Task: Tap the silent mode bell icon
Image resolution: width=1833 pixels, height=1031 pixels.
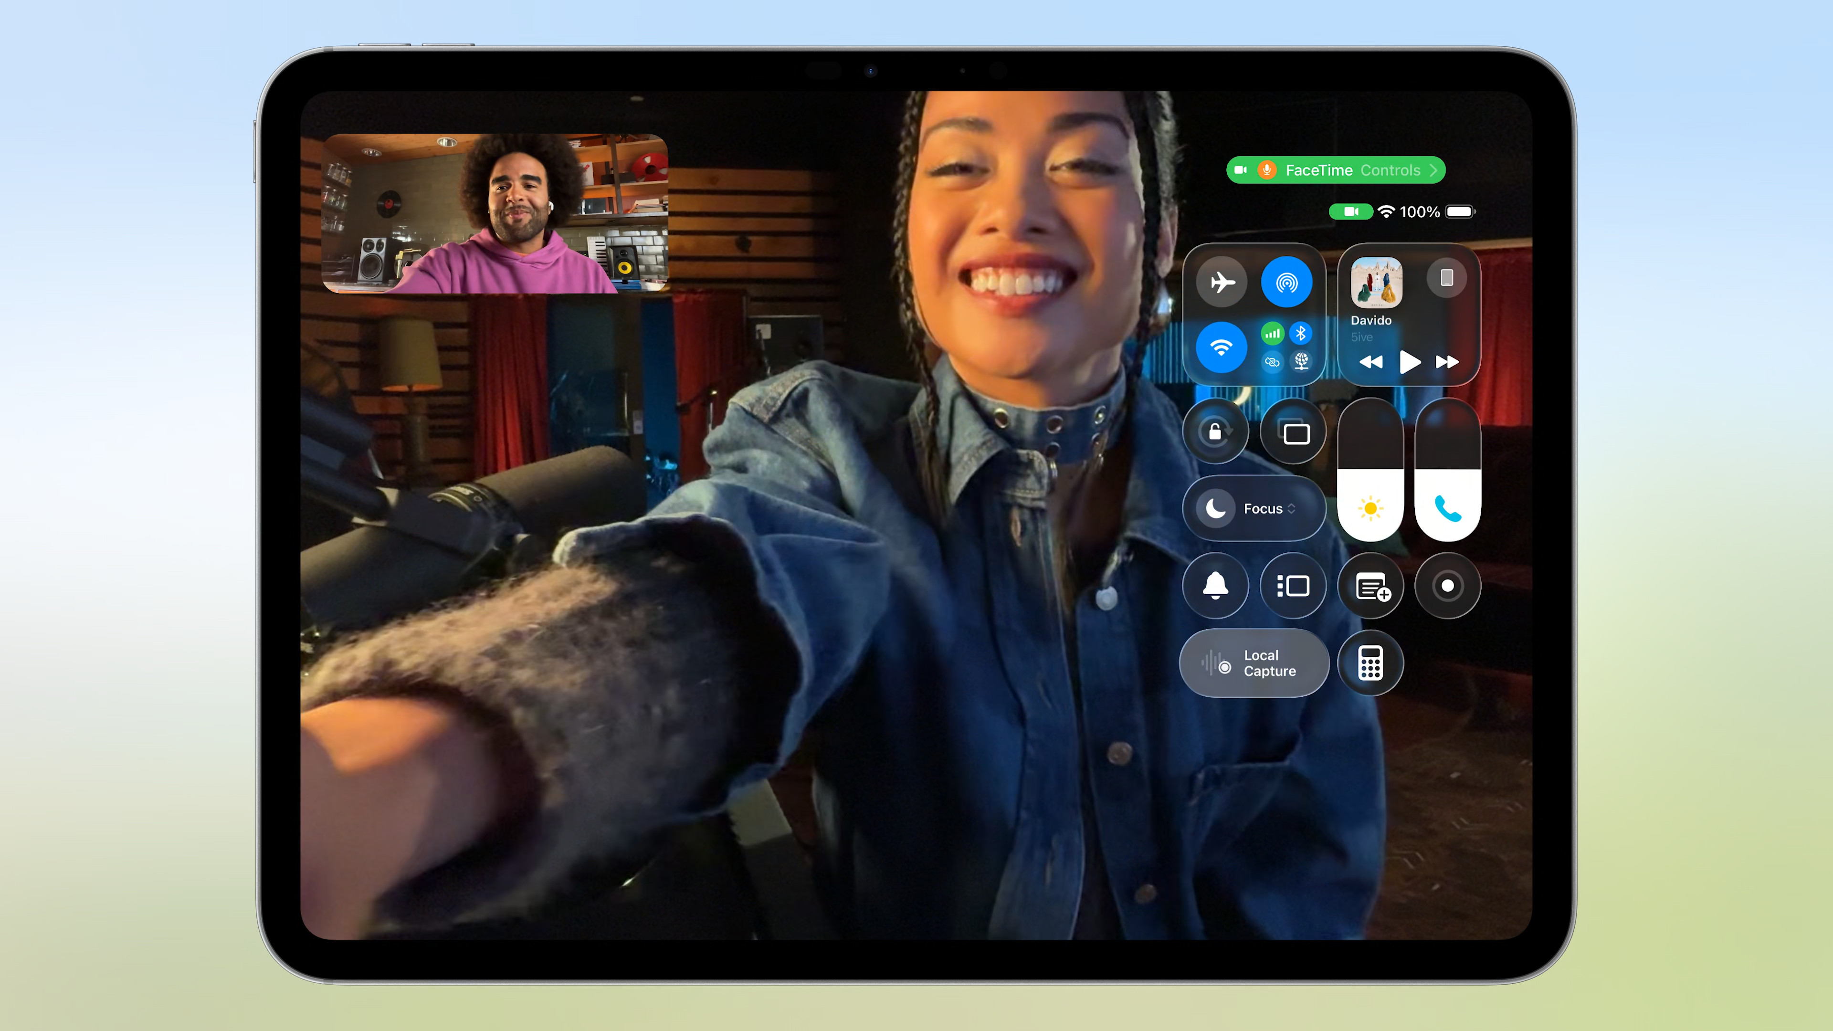Action: [1215, 586]
